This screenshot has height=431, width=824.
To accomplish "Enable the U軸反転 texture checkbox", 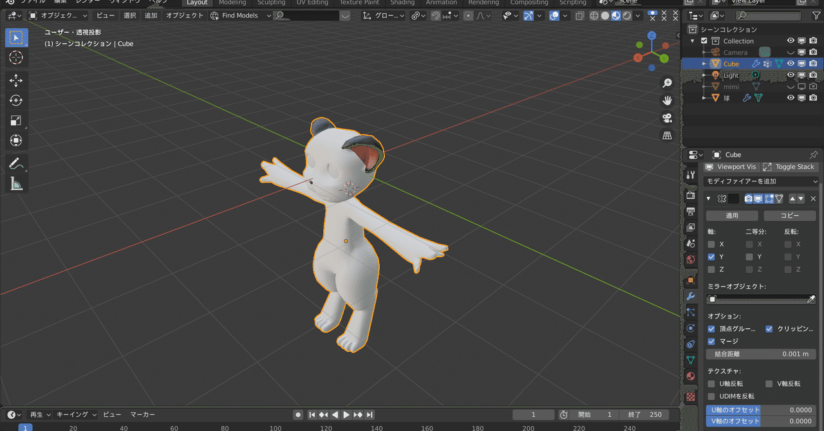I will click(711, 384).
